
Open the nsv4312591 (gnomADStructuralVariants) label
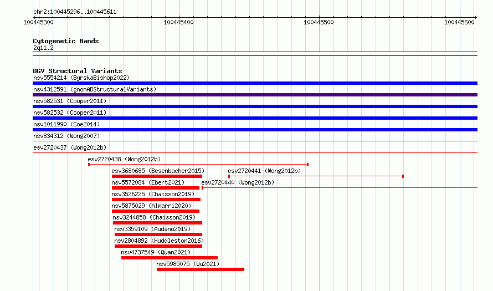point(95,89)
